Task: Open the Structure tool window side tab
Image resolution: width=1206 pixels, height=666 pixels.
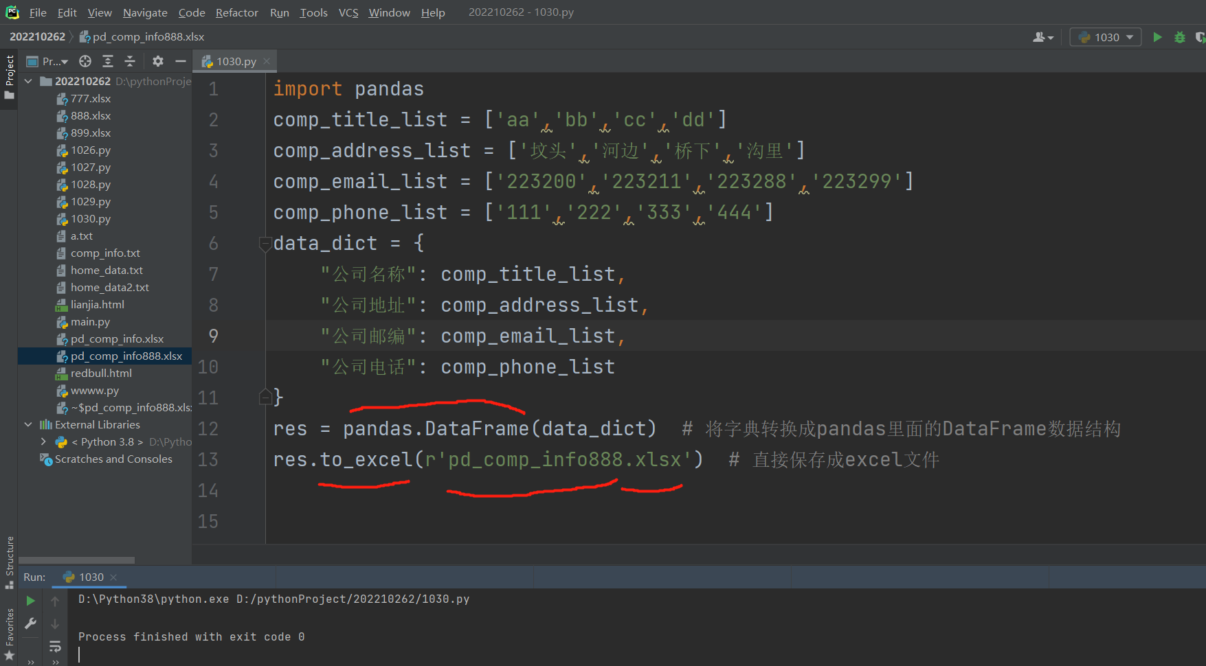Action: (9, 562)
